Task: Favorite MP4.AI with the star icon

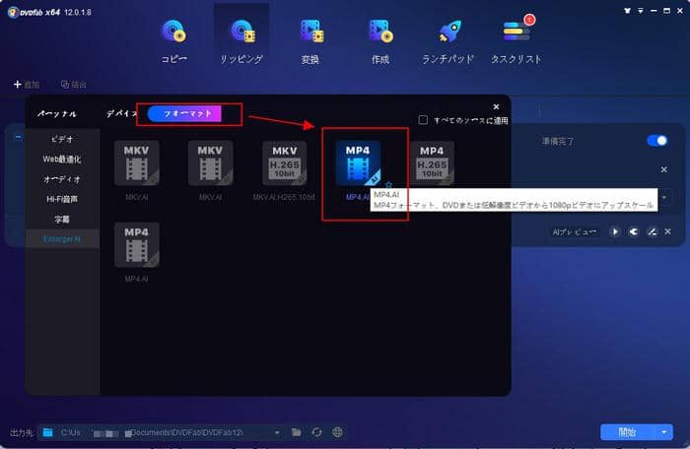Action: tap(388, 184)
